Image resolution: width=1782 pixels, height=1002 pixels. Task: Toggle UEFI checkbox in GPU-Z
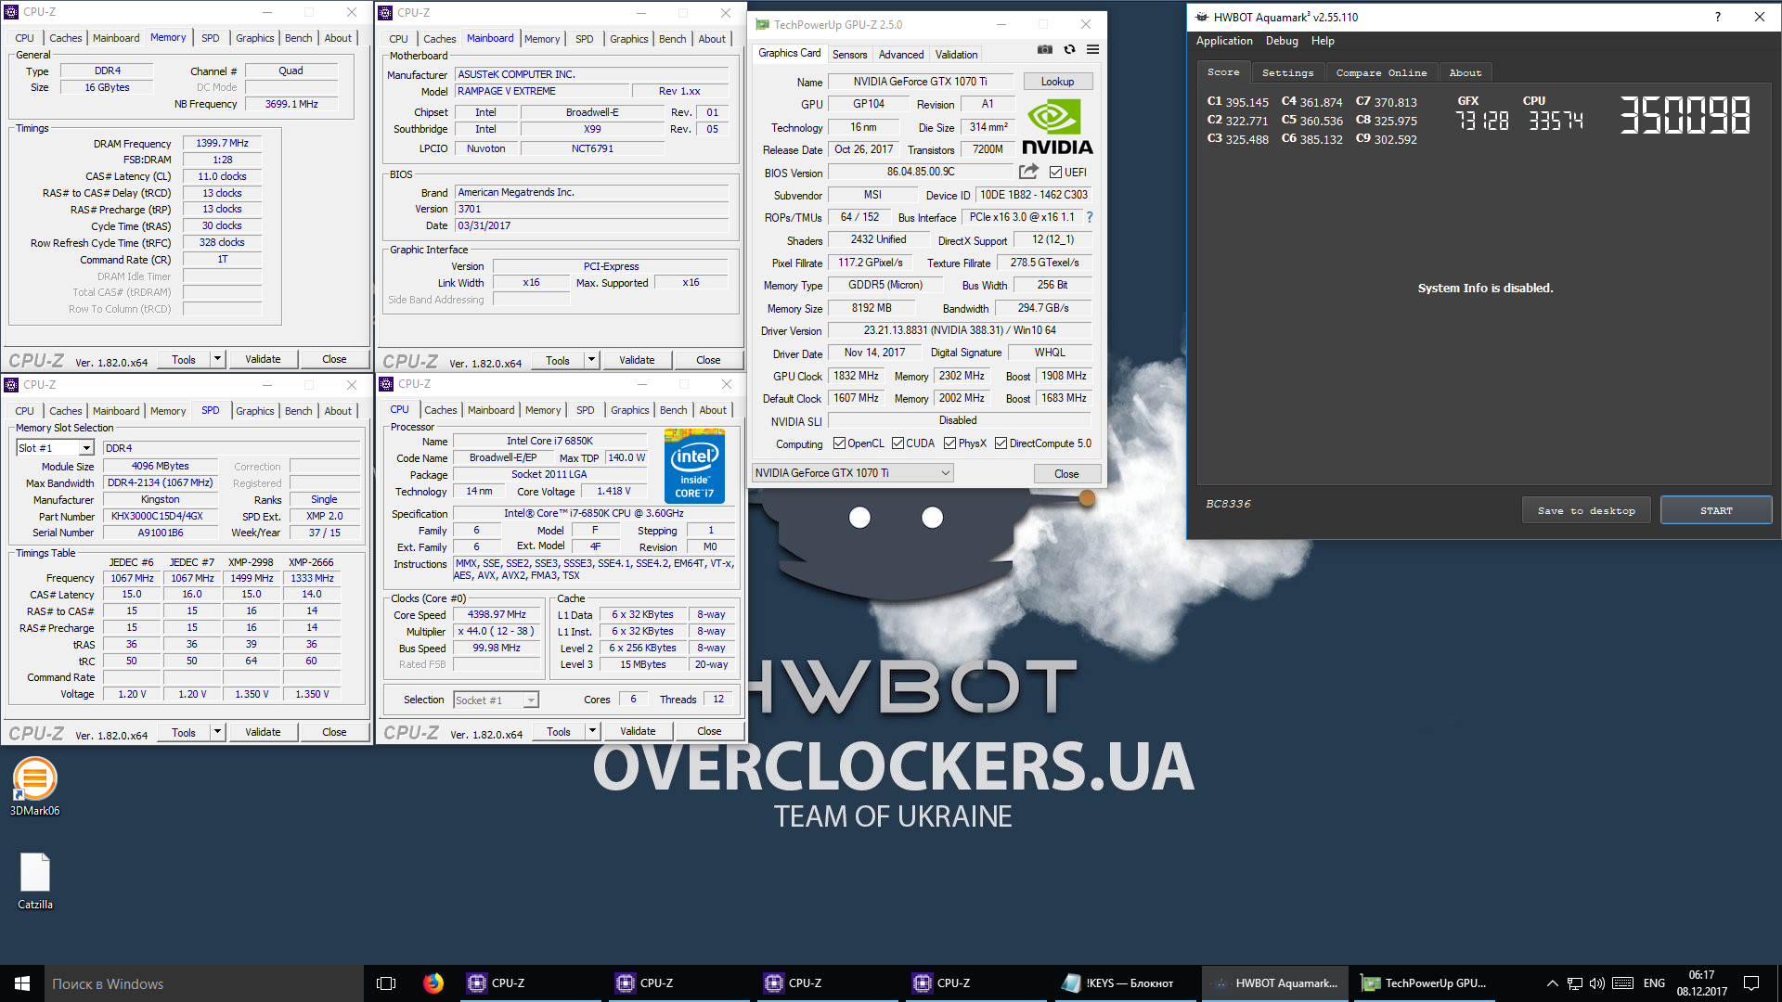click(x=1055, y=173)
